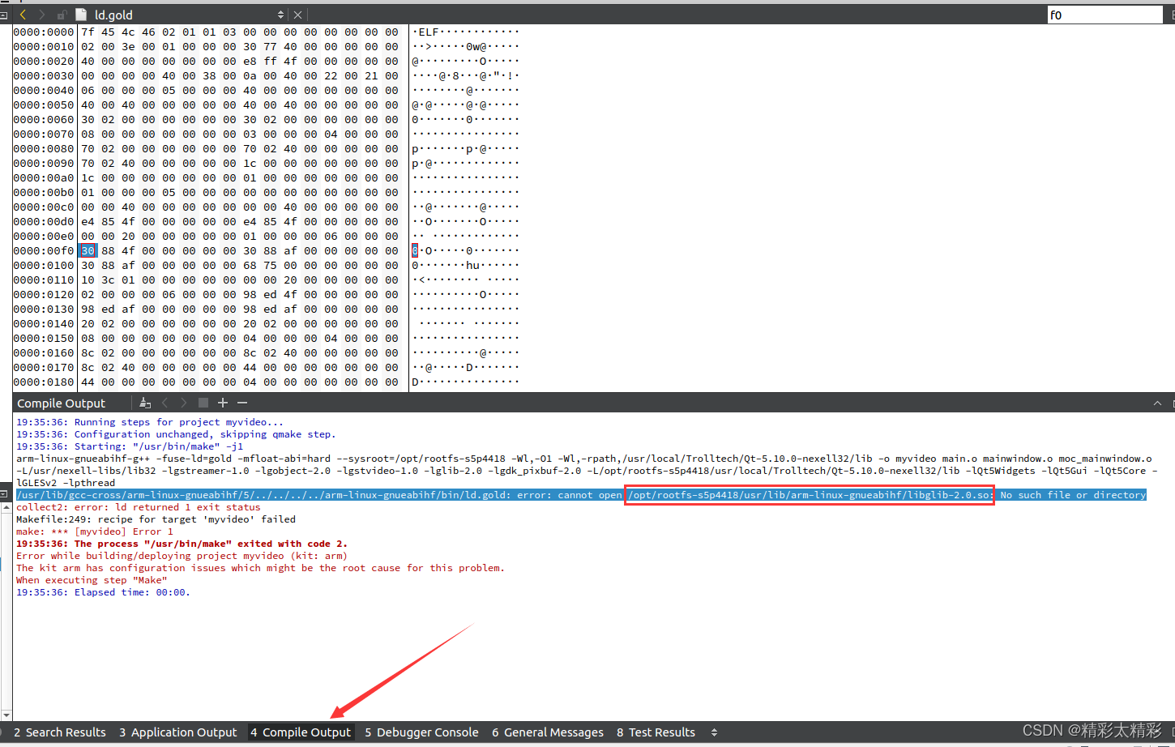Zoom in Compile Output with plus icon

223,403
